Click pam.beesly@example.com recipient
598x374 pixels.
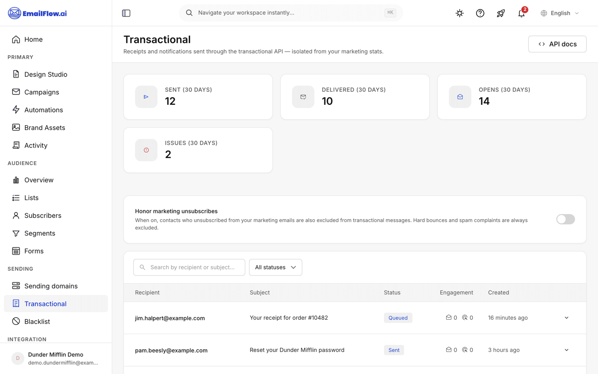pos(171,350)
